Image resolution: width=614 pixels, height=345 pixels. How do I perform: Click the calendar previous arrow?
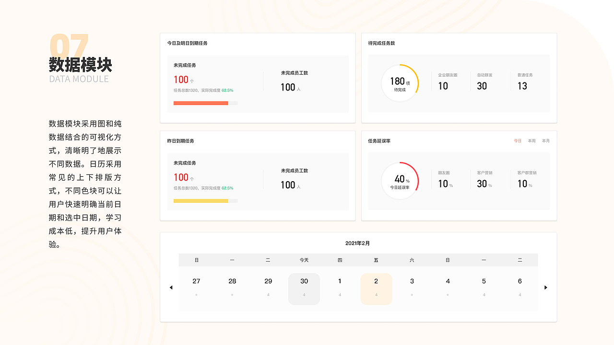click(171, 287)
